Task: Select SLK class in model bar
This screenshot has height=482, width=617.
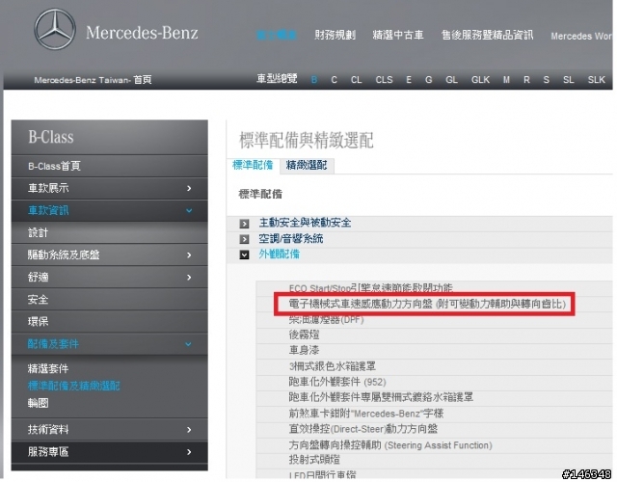Action: (x=597, y=80)
